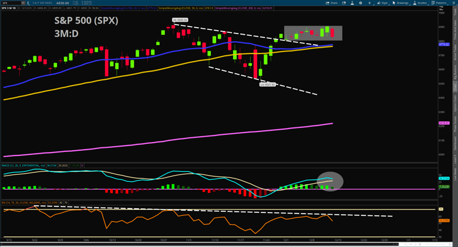Open the Style menu
This screenshot has width=458, height=247.
pos(383,3)
